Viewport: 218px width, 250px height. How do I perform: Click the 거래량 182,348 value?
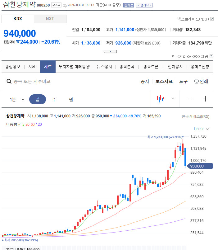[x=193, y=30]
